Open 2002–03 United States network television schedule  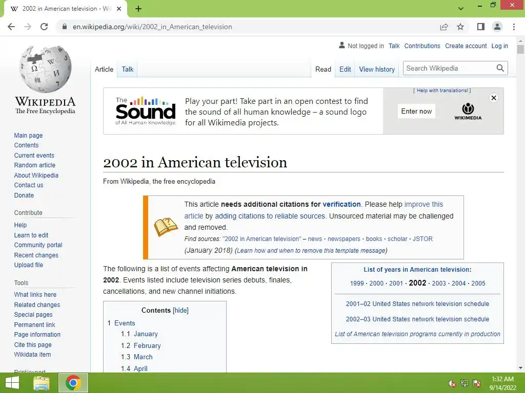417,319
